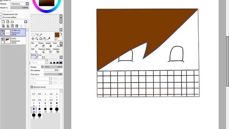Pick brush size 20 preset
The height and width of the screenshot is (129, 229).
coord(57,110)
